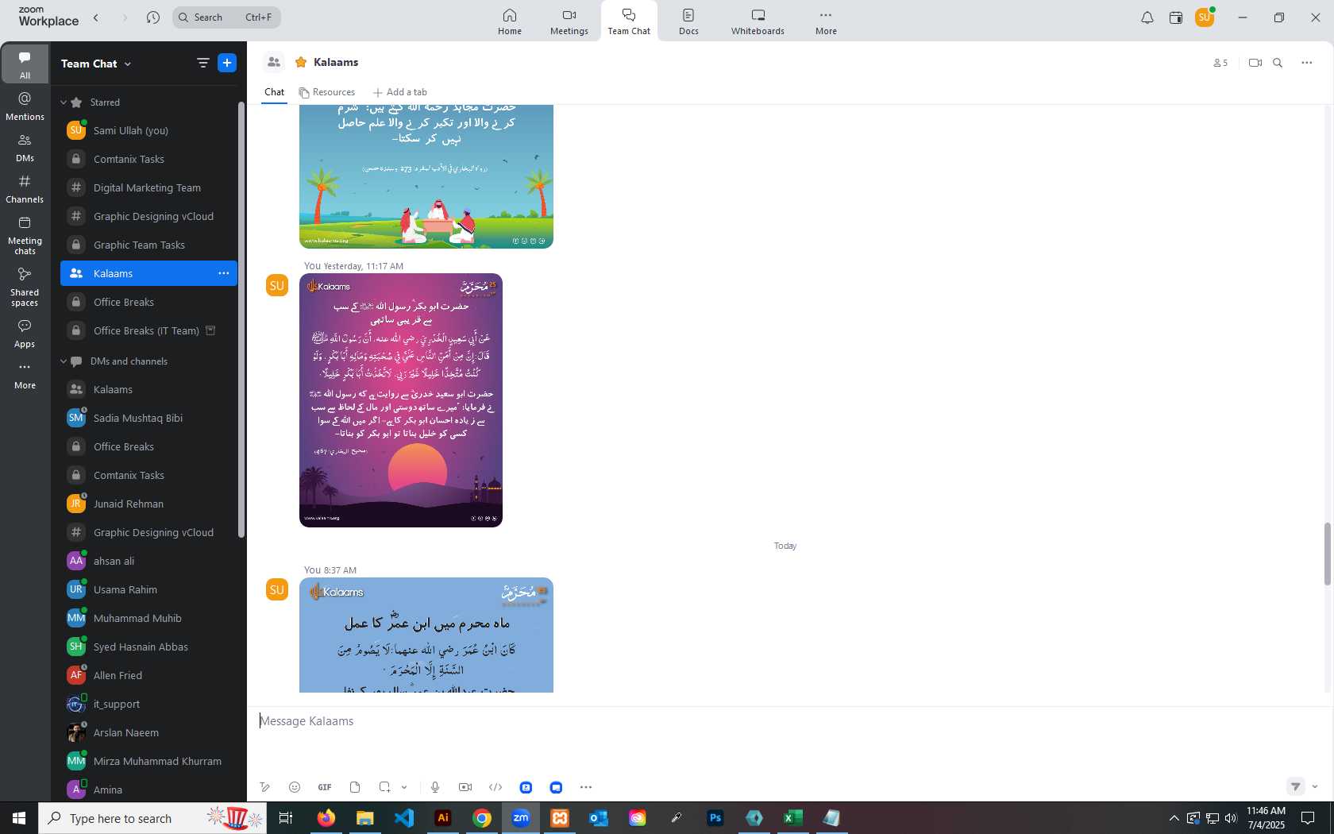The image size is (1334, 834).
Task: Open chat with Sadia Mushtaq Bibi
Action: (x=148, y=418)
